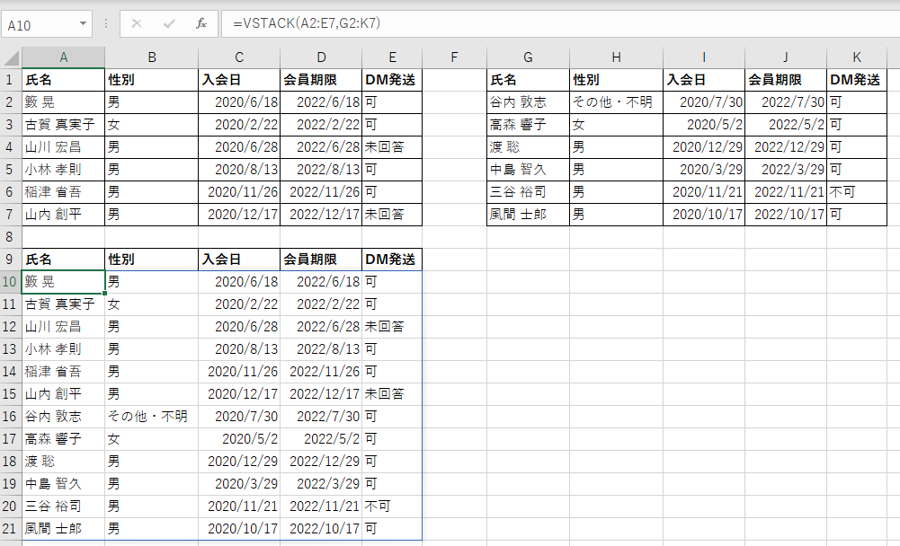Click the formula bar options dots handle
This screenshot has height=546, width=900.
(106, 24)
